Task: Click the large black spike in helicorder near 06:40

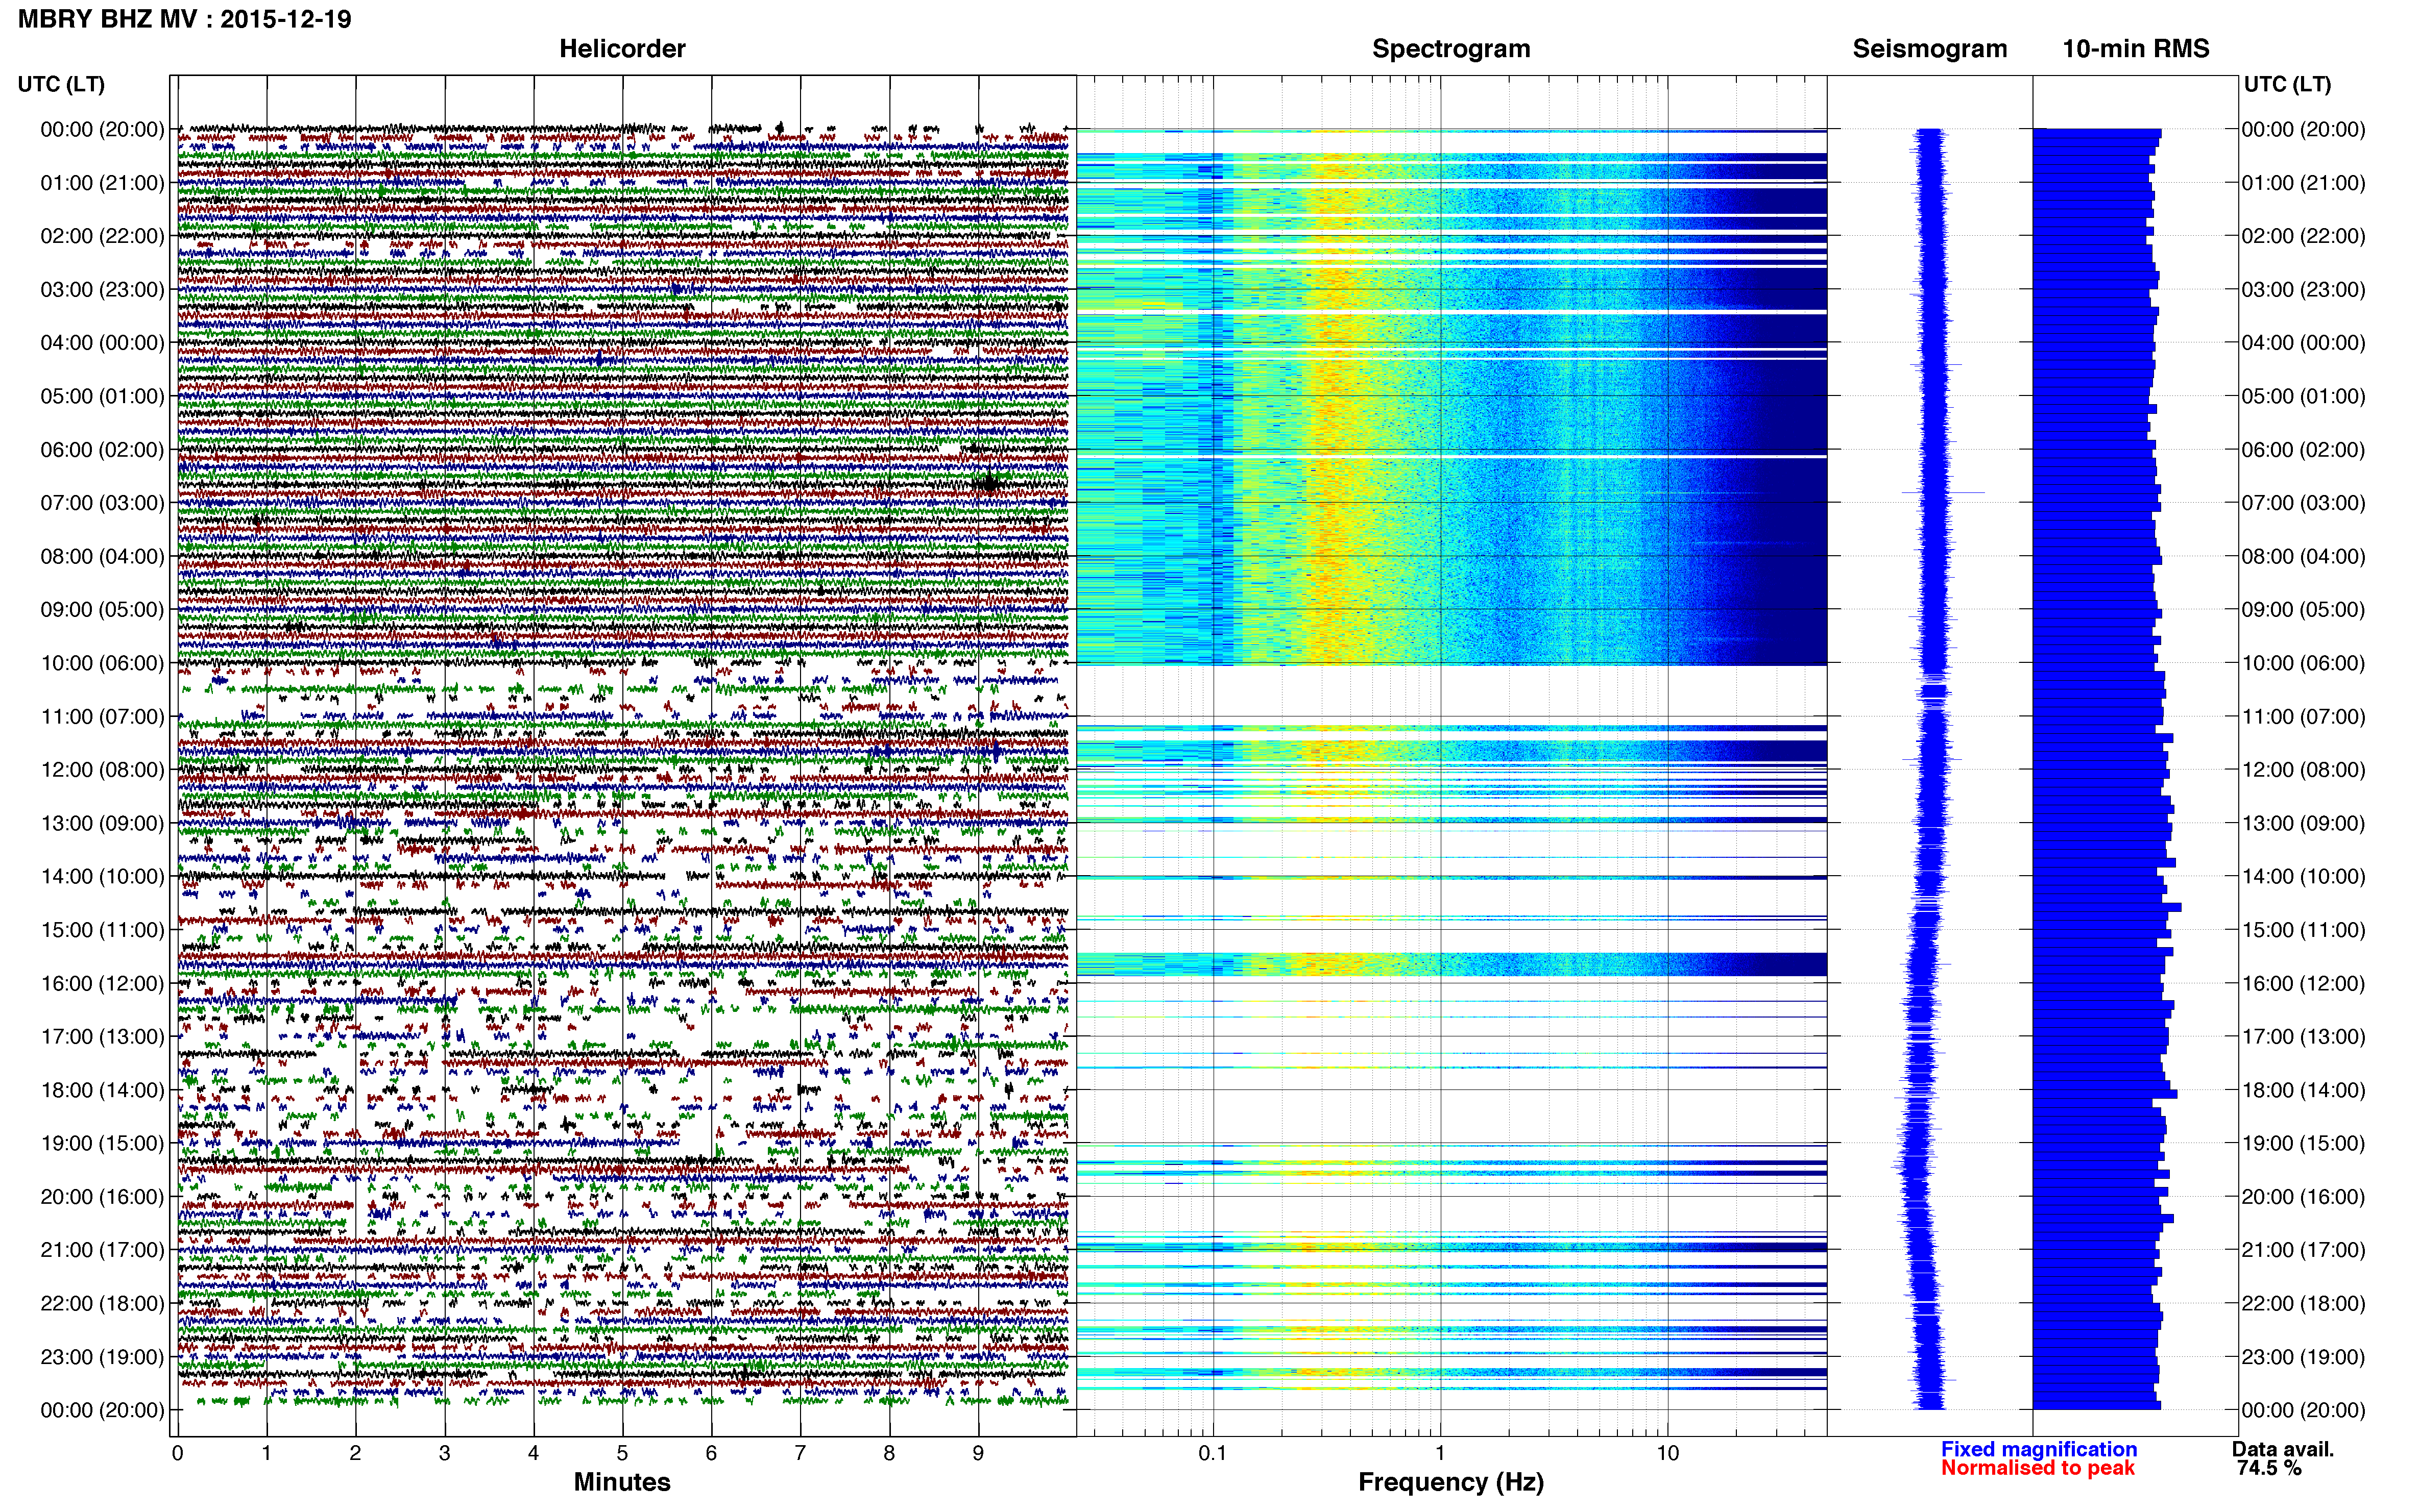Action: pos(989,484)
